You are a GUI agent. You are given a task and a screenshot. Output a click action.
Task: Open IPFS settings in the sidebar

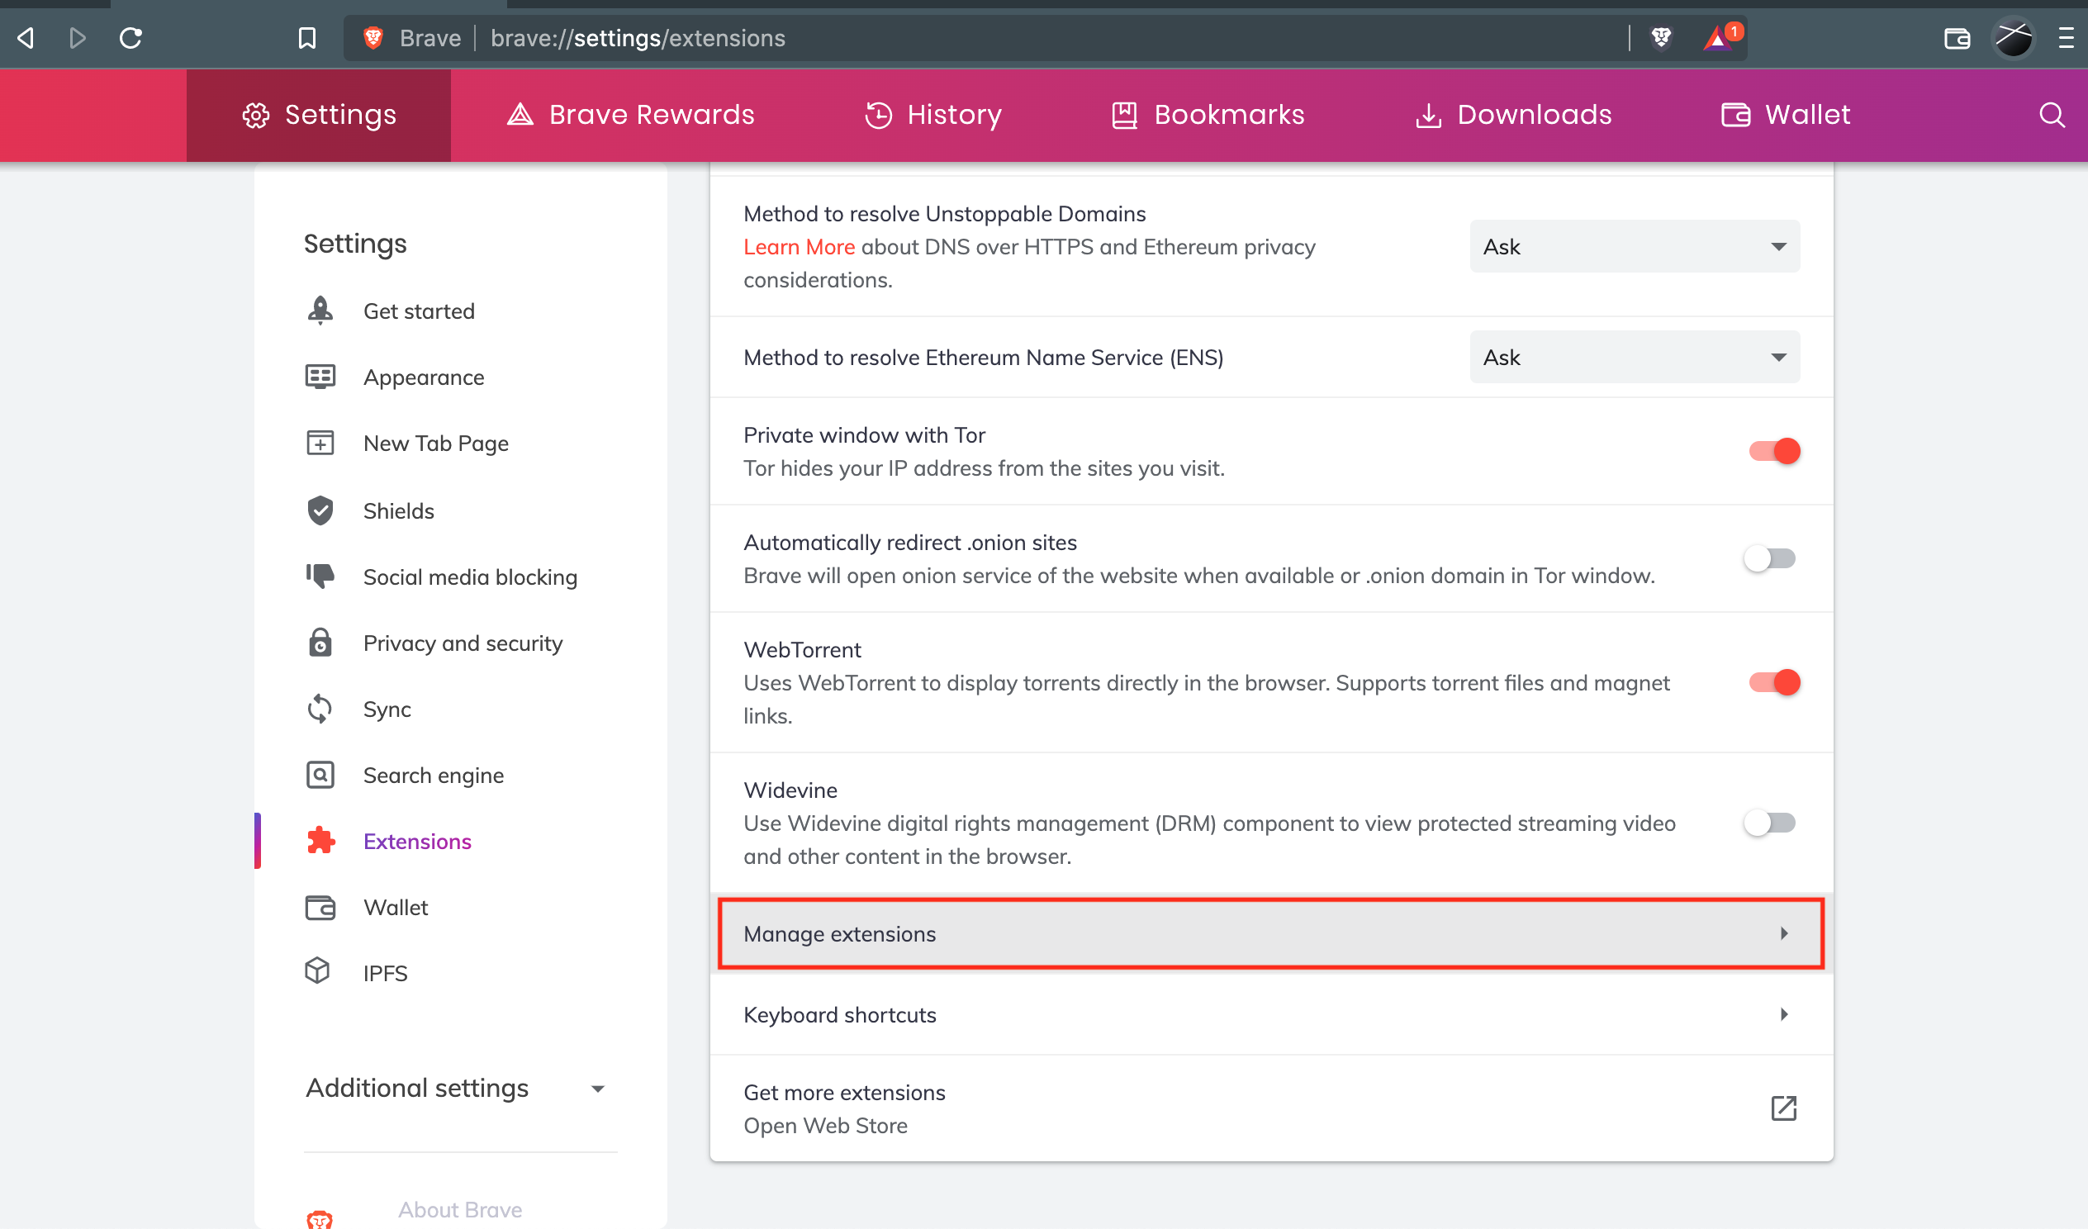pyautogui.click(x=385, y=973)
